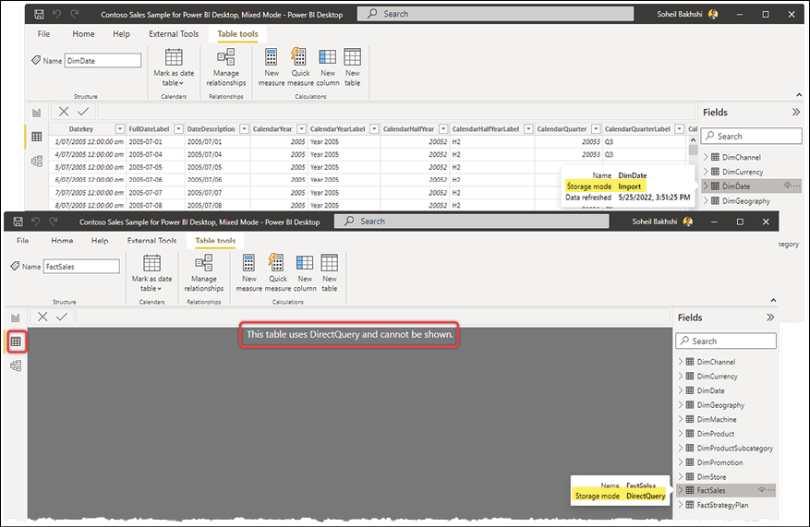Click Name field containing FactSales

click(81, 267)
